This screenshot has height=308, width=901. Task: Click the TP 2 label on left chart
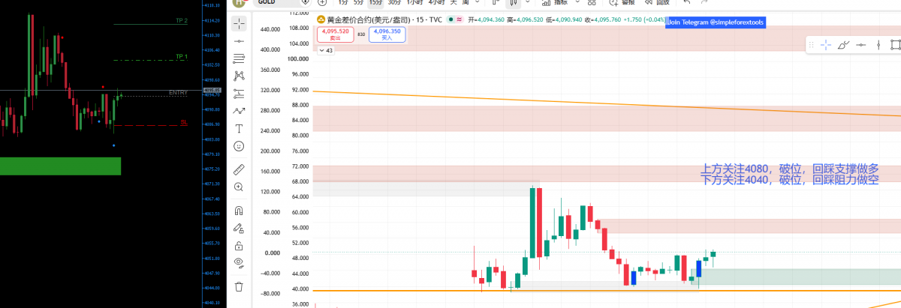point(181,21)
